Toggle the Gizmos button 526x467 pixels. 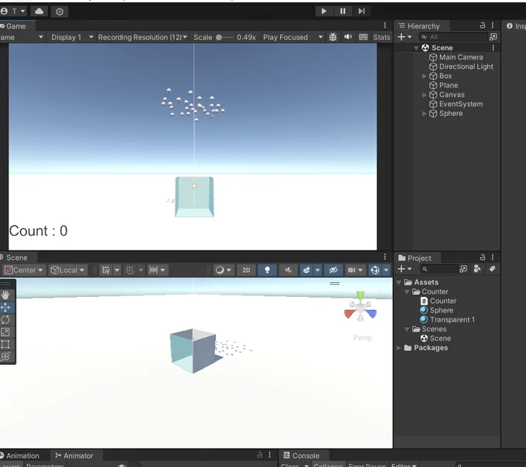click(375, 270)
